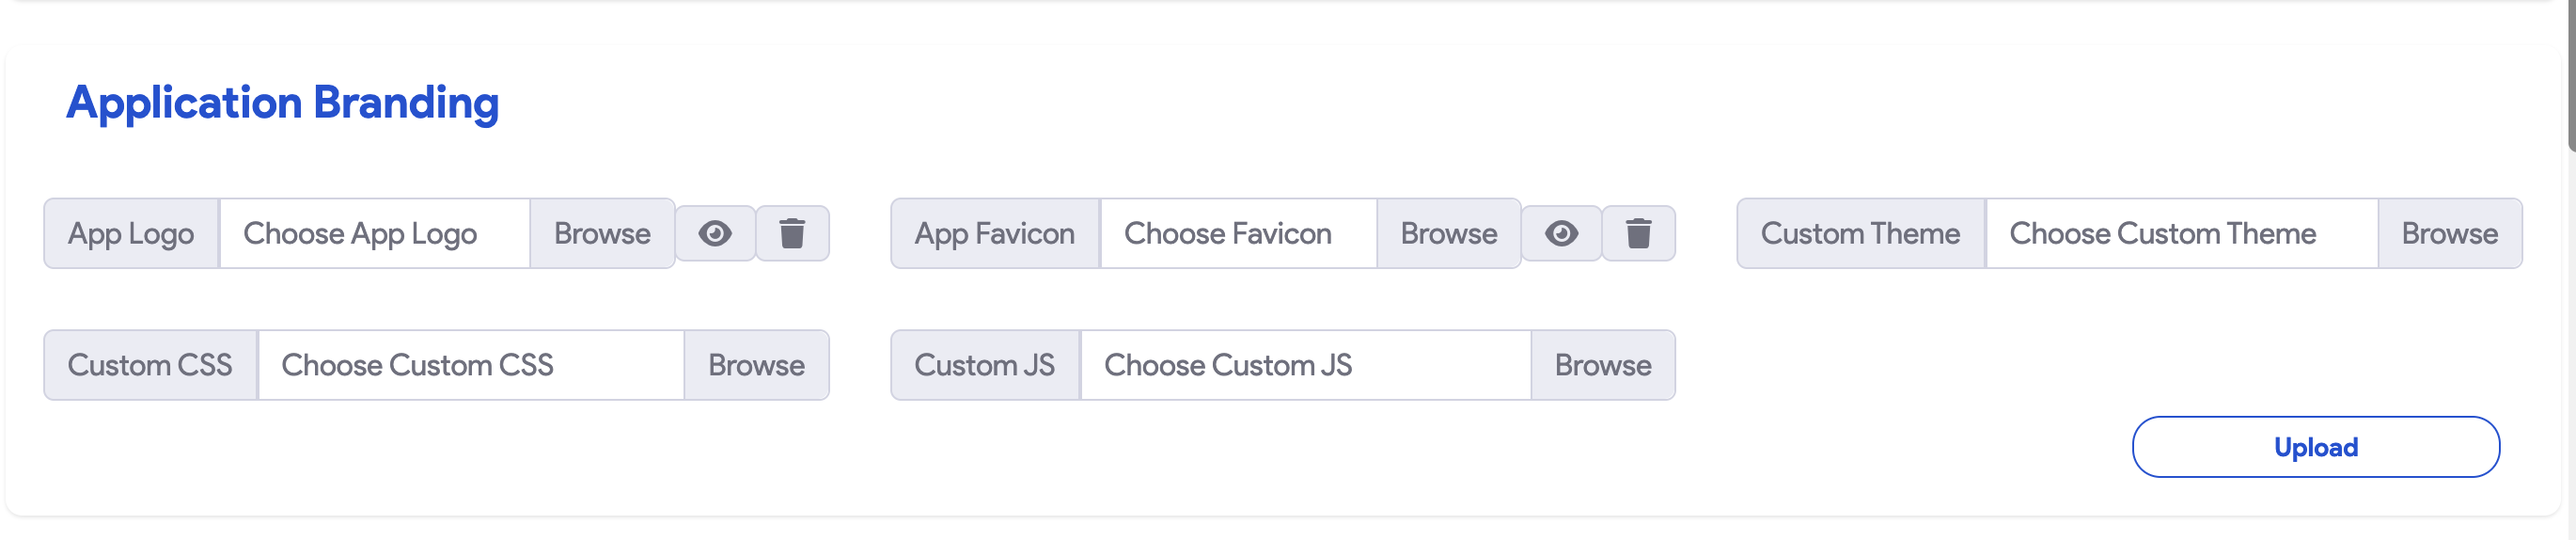This screenshot has height=540, width=2576.
Task: Click the App Favicon label
Action: click(994, 233)
